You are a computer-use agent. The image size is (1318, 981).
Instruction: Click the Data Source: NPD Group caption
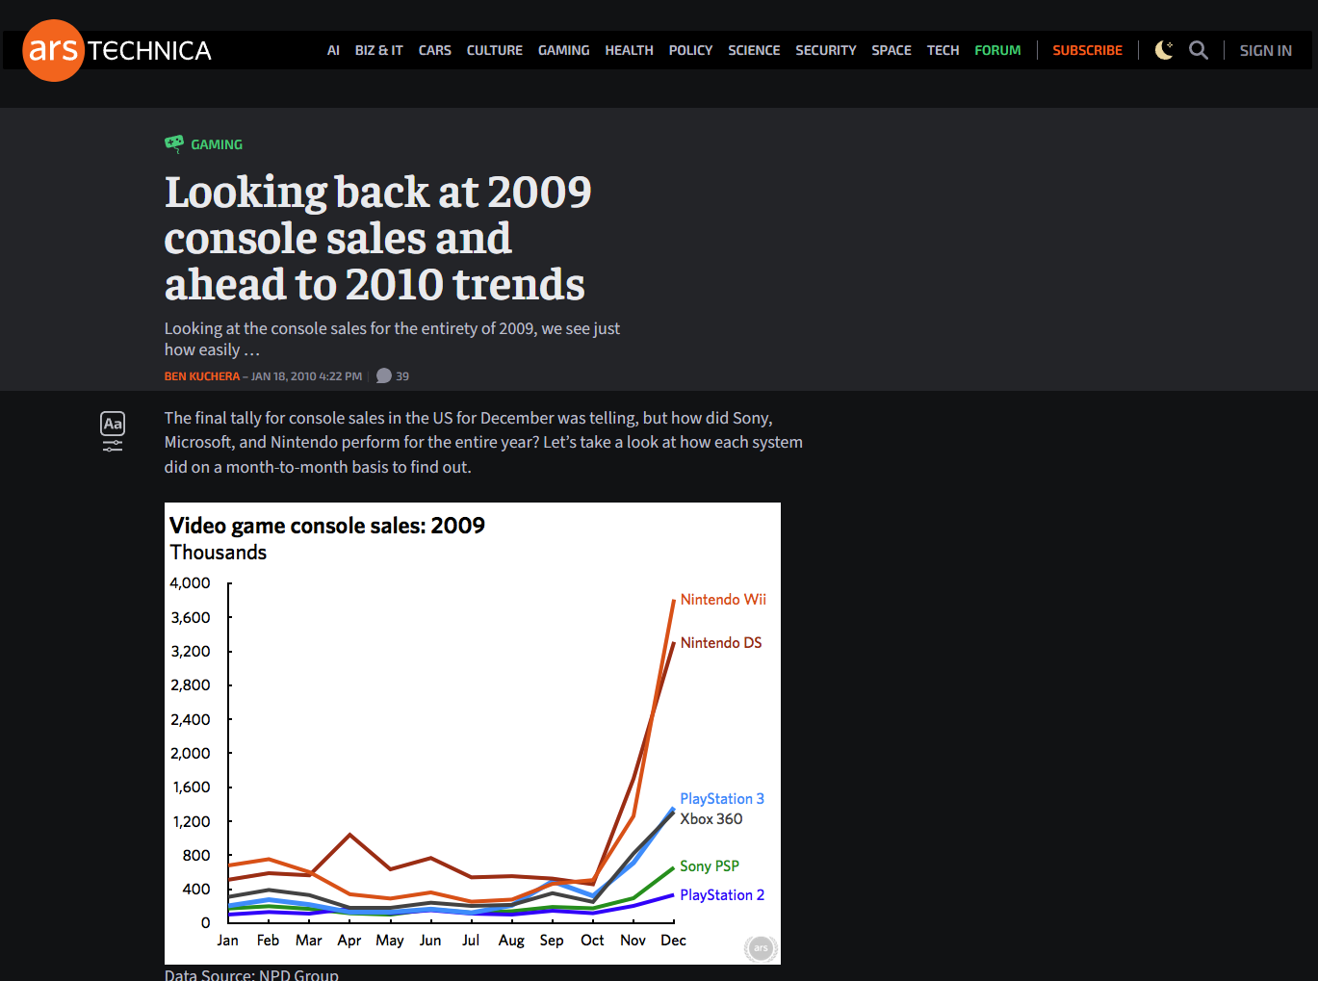point(251,974)
